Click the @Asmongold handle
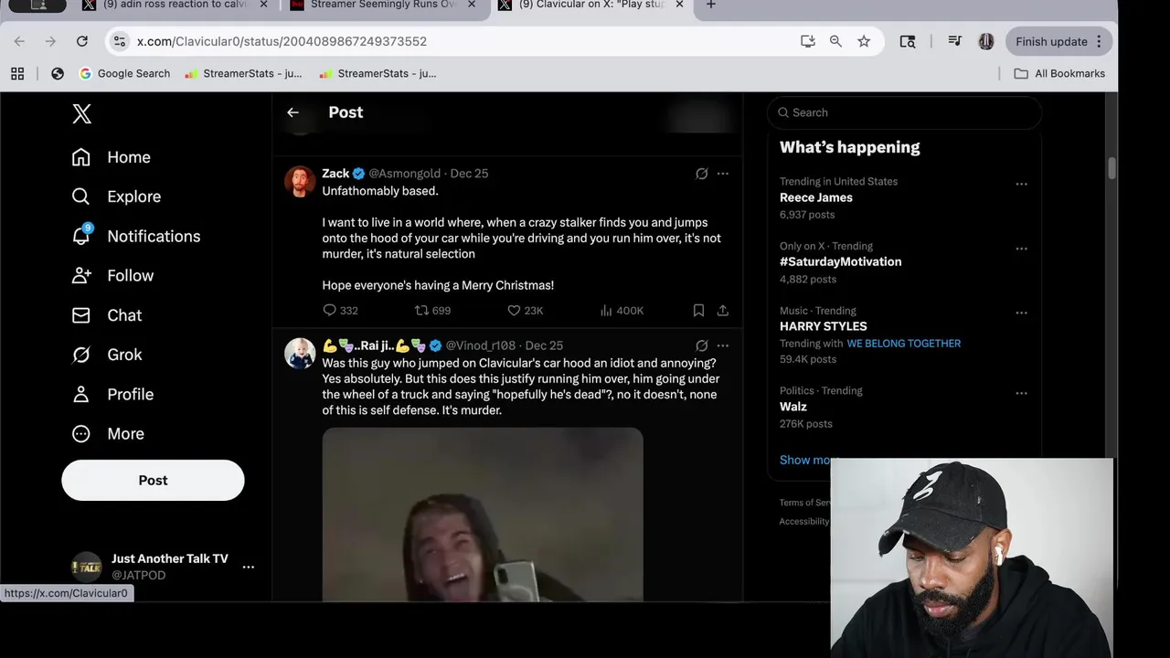This screenshot has width=1170, height=658. pos(405,174)
